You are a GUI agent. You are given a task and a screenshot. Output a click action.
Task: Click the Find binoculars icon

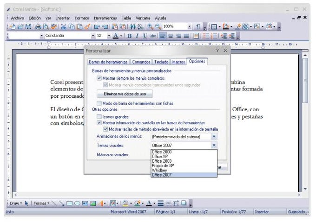(132, 26)
